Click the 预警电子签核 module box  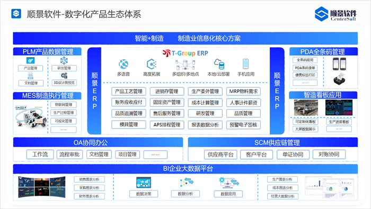[x=243, y=125]
